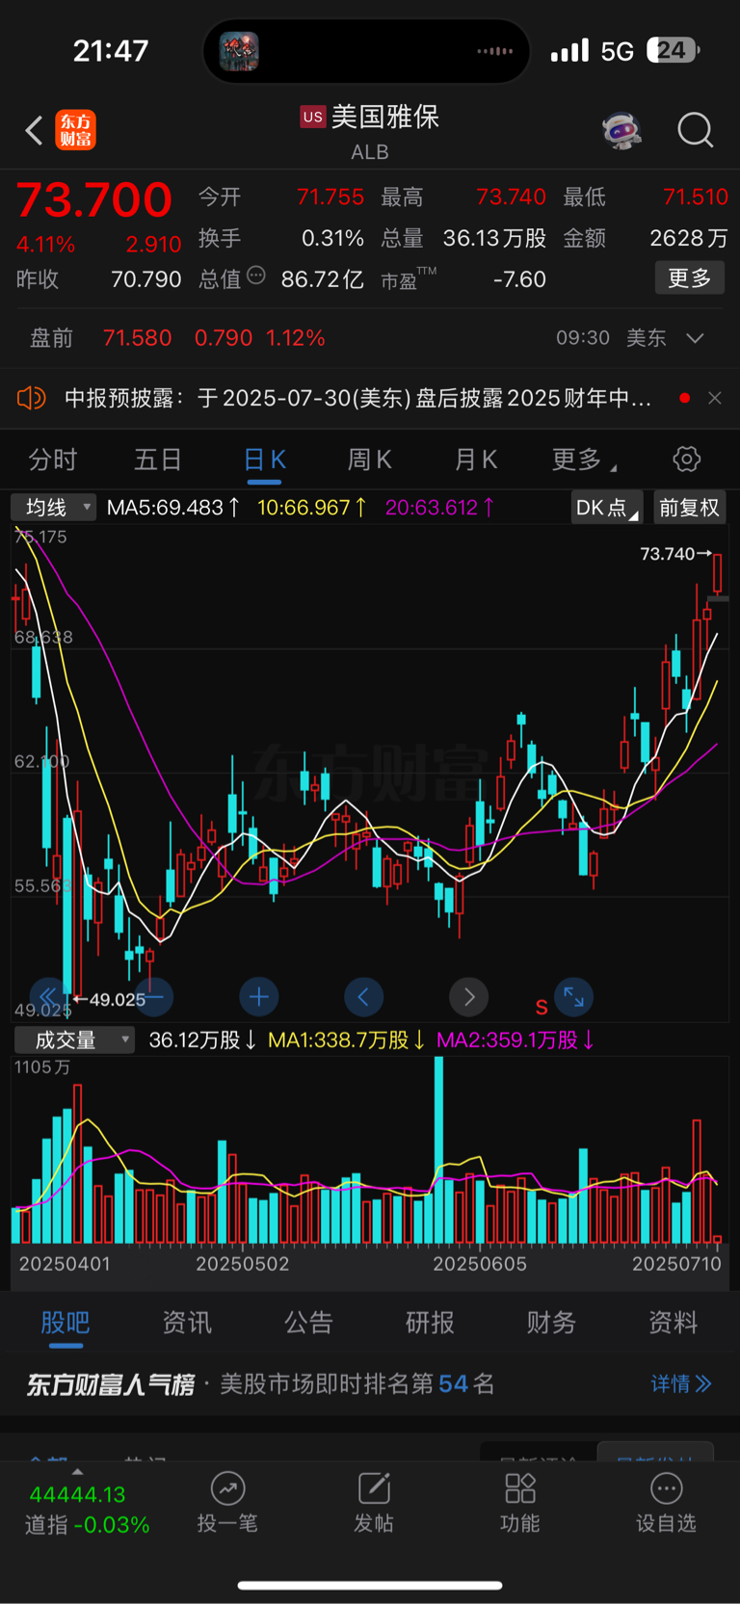Screen dimensions: 740x1604
Task: Tap the 发帖 compose icon
Action: point(374,1488)
